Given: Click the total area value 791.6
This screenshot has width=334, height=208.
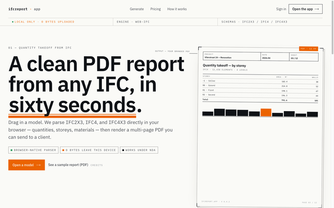Looking at the screenshot, I should click(x=284, y=100).
